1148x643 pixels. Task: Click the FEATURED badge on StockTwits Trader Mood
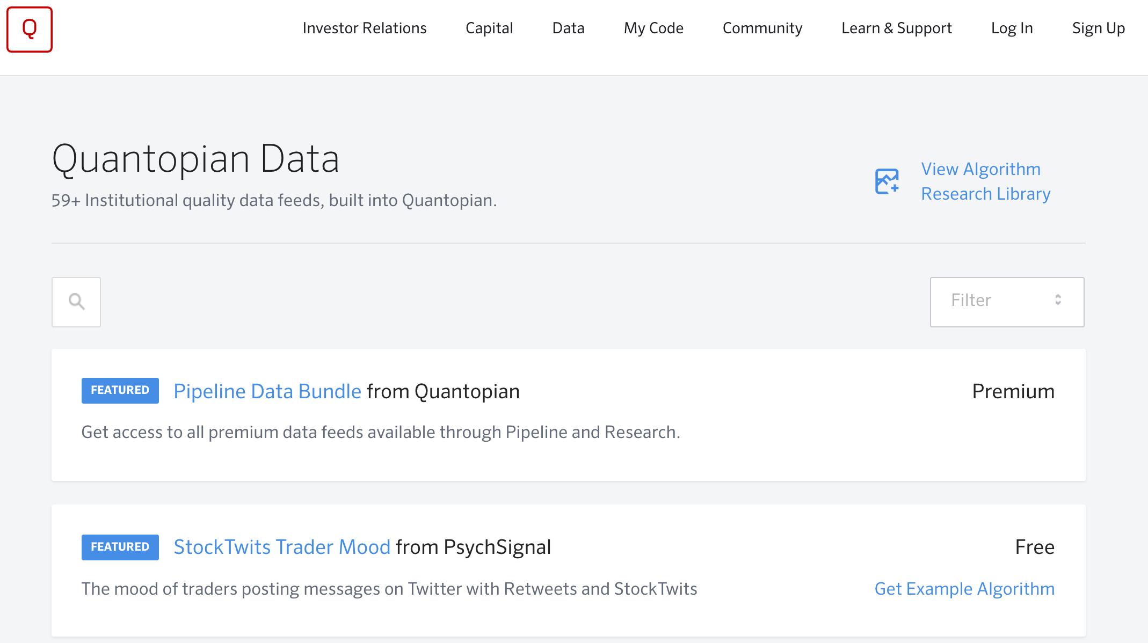click(x=120, y=547)
